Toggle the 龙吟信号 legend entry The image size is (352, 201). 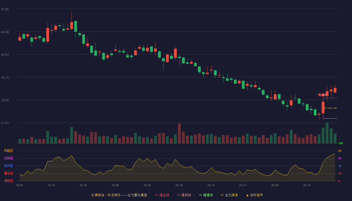pos(254,195)
